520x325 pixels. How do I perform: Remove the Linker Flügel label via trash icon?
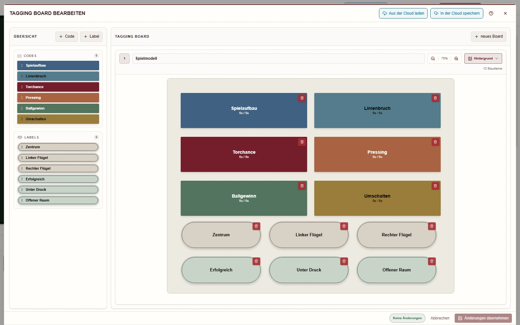click(x=344, y=226)
